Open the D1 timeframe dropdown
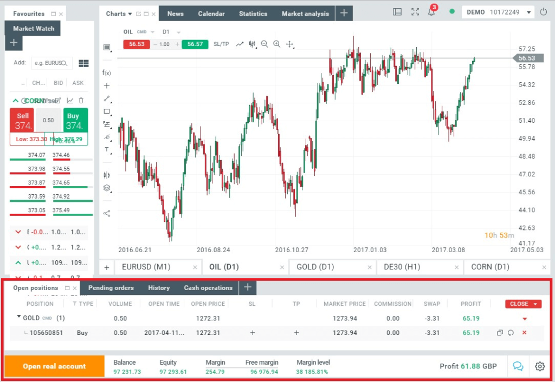The height and width of the screenshot is (382, 555). [x=171, y=32]
